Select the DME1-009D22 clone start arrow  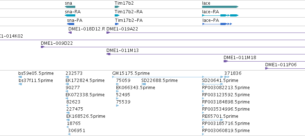click(x=43, y=47)
